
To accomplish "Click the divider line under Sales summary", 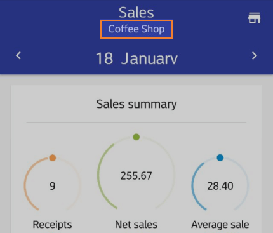I will click(x=136, y=123).
